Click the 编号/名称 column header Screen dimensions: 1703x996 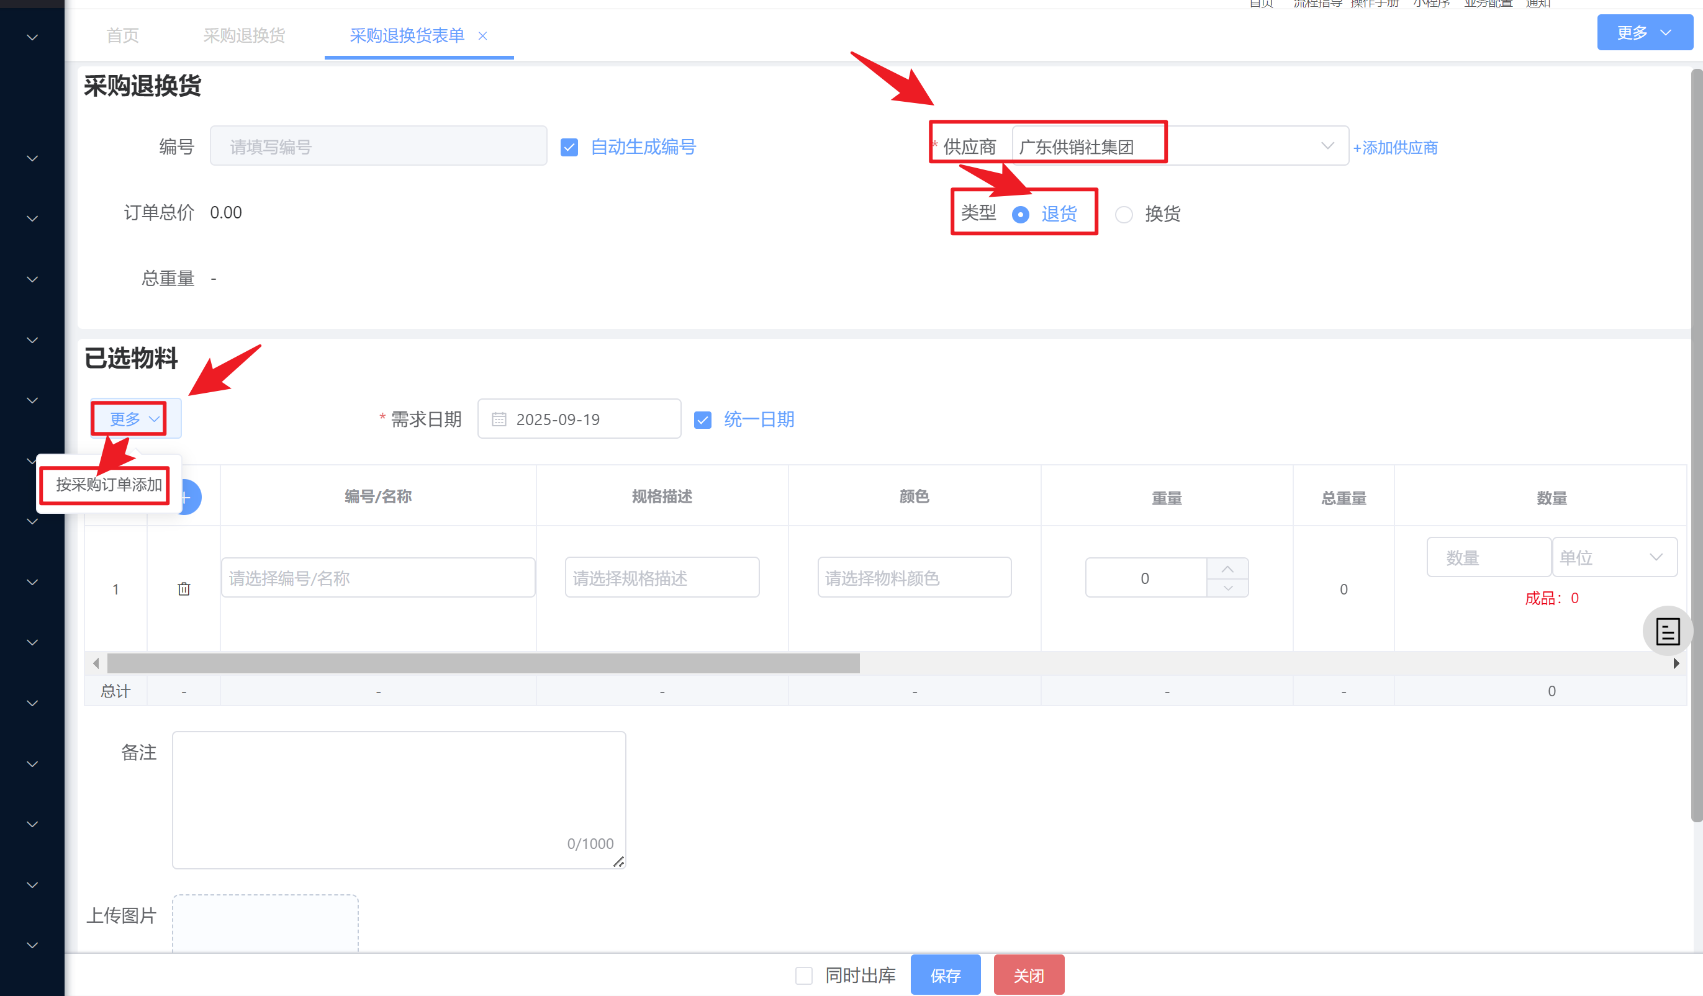click(x=379, y=496)
